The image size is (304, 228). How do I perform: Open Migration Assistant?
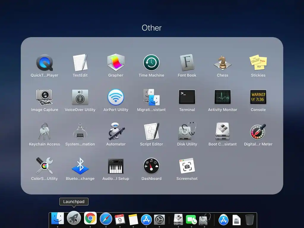[x=151, y=97]
